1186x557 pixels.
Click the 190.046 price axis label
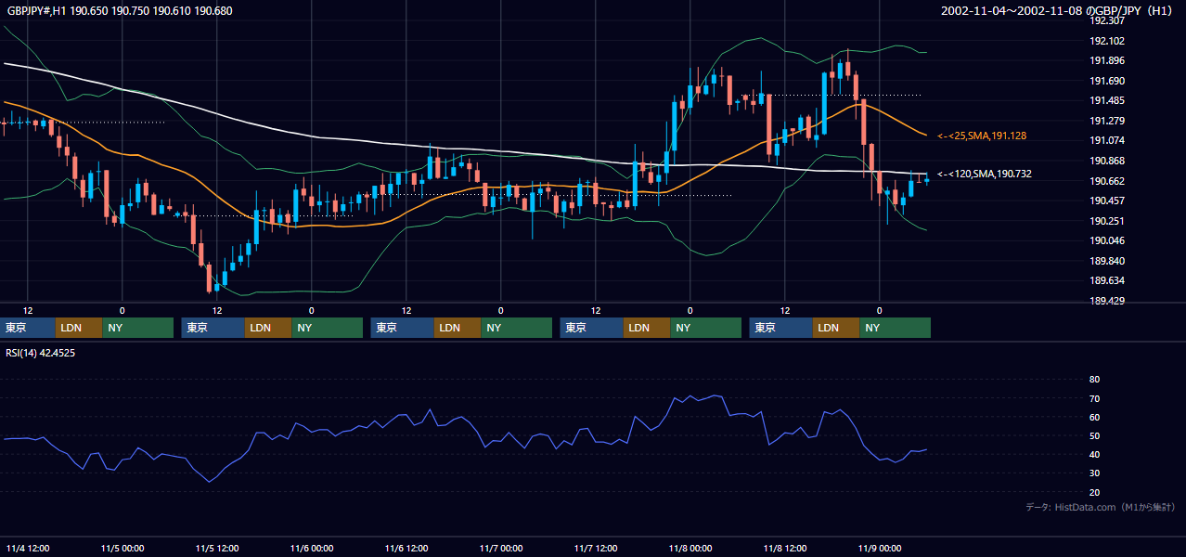tap(1108, 240)
